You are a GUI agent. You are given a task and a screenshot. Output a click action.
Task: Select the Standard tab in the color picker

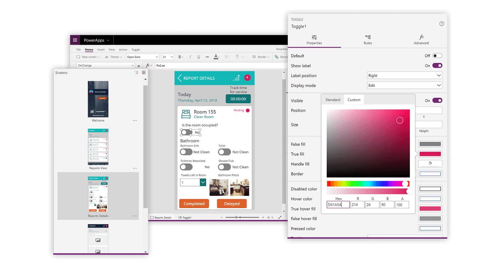pos(332,99)
